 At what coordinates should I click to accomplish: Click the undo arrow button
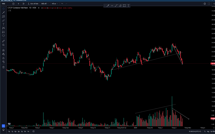coord(62,4)
